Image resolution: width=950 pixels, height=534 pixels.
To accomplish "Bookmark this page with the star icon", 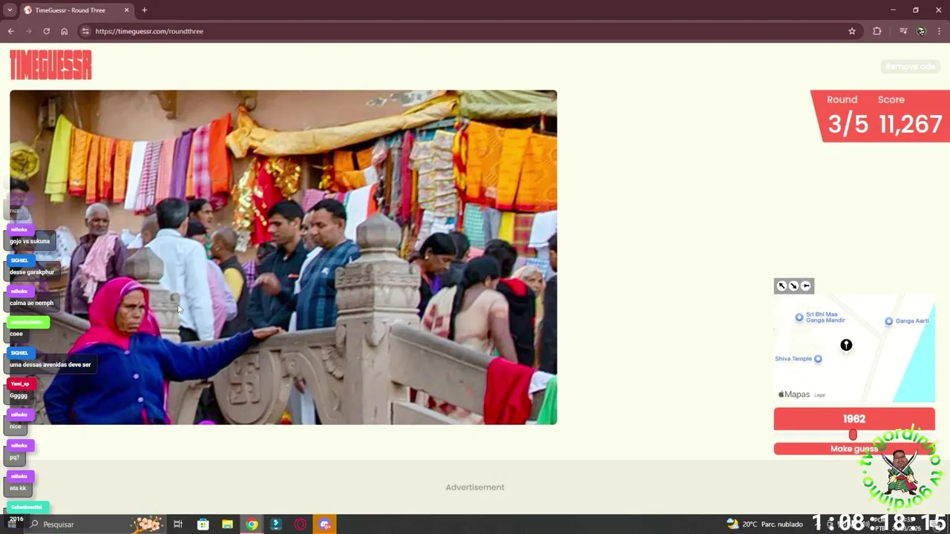I will (x=852, y=31).
